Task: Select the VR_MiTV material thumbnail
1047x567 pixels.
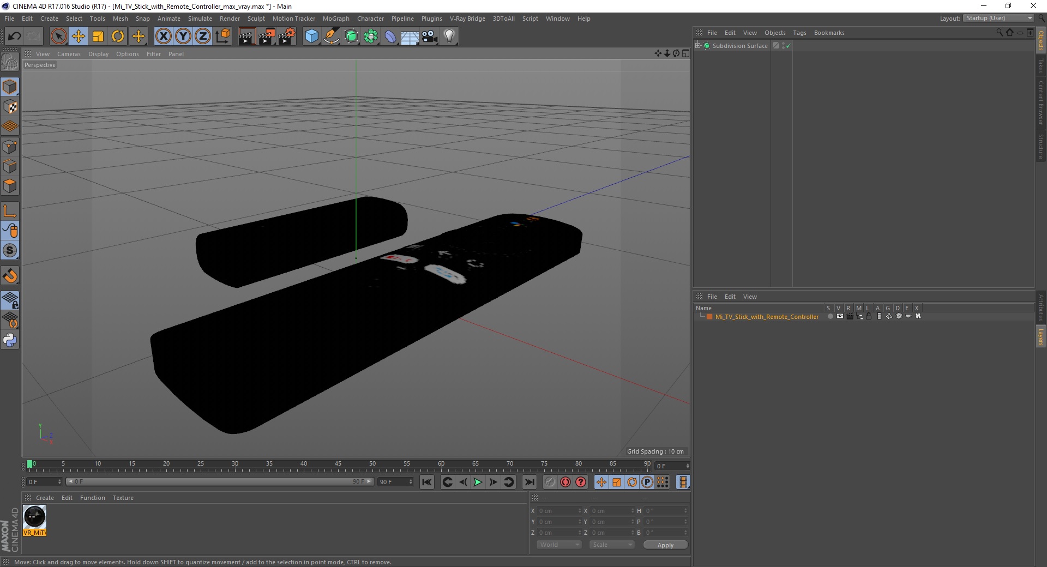Action: point(34,520)
